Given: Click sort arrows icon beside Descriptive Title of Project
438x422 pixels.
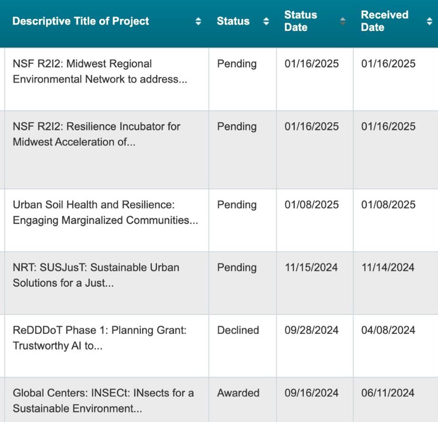Looking at the screenshot, I should pyautogui.click(x=198, y=21).
